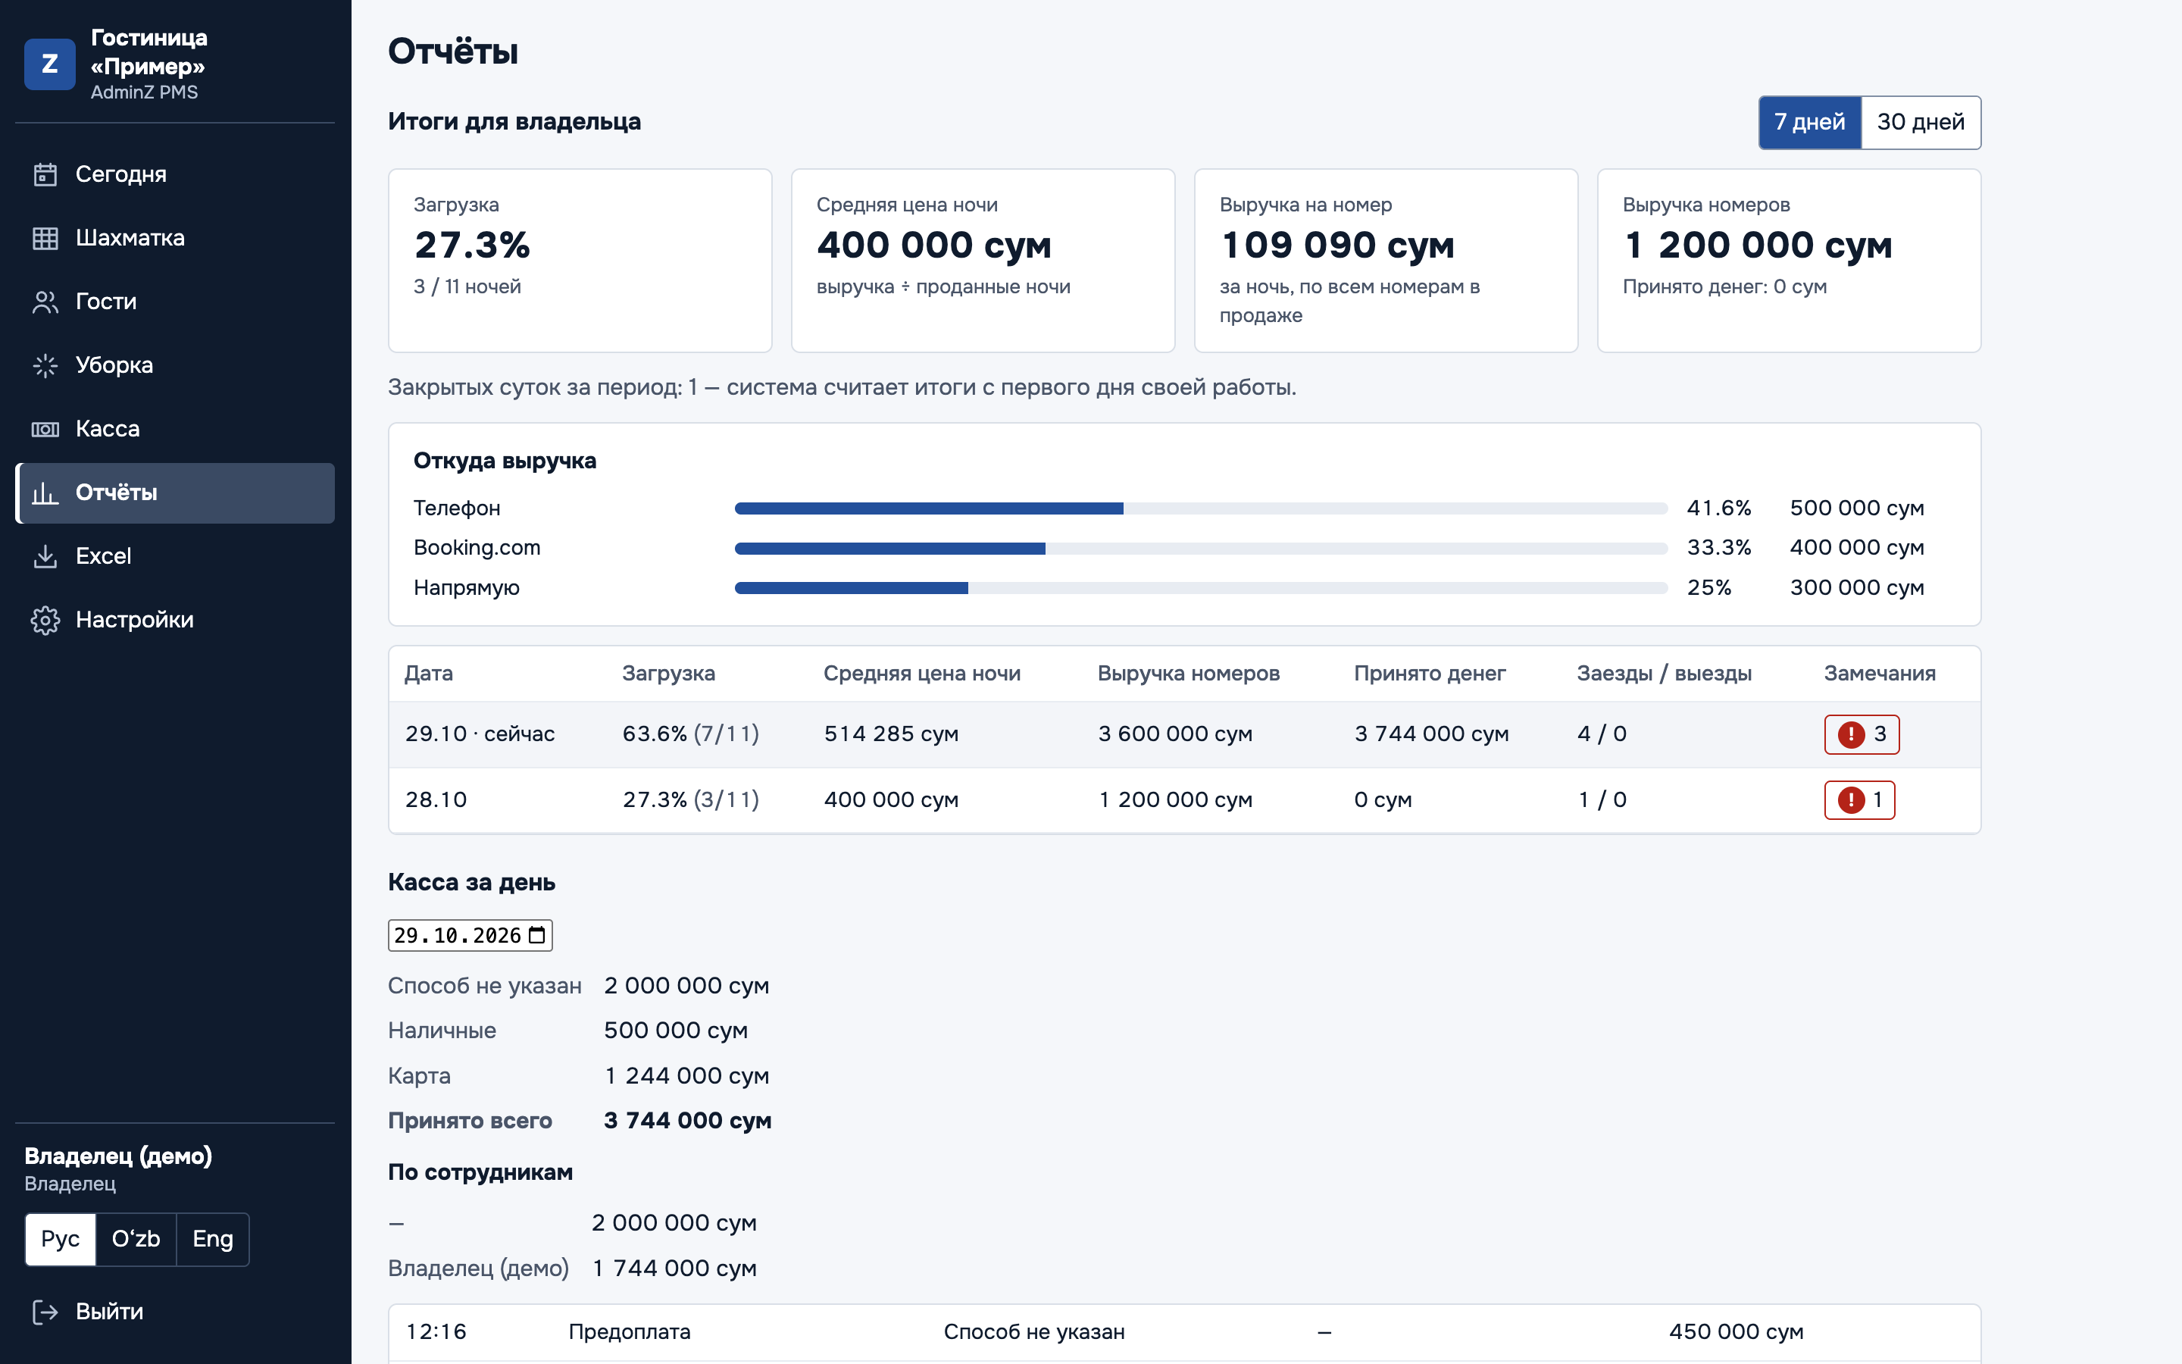Open Настройки from sidebar
The width and height of the screenshot is (2182, 1364).
click(x=175, y=620)
